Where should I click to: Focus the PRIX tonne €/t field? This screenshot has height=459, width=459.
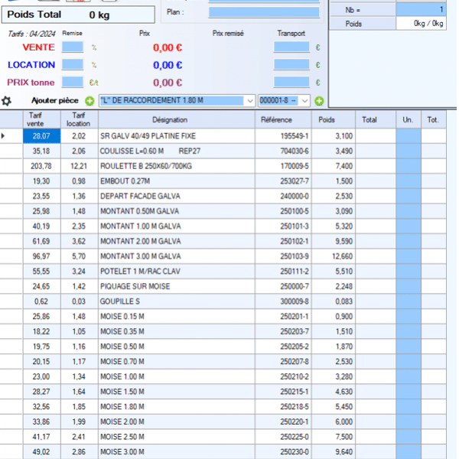[73, 83]
